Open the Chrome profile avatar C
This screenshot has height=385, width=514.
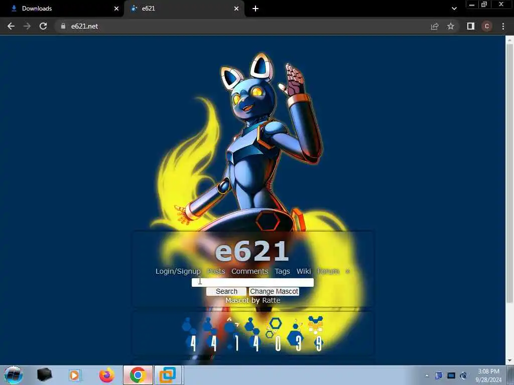pyautogui.click(x=487, y=26)
